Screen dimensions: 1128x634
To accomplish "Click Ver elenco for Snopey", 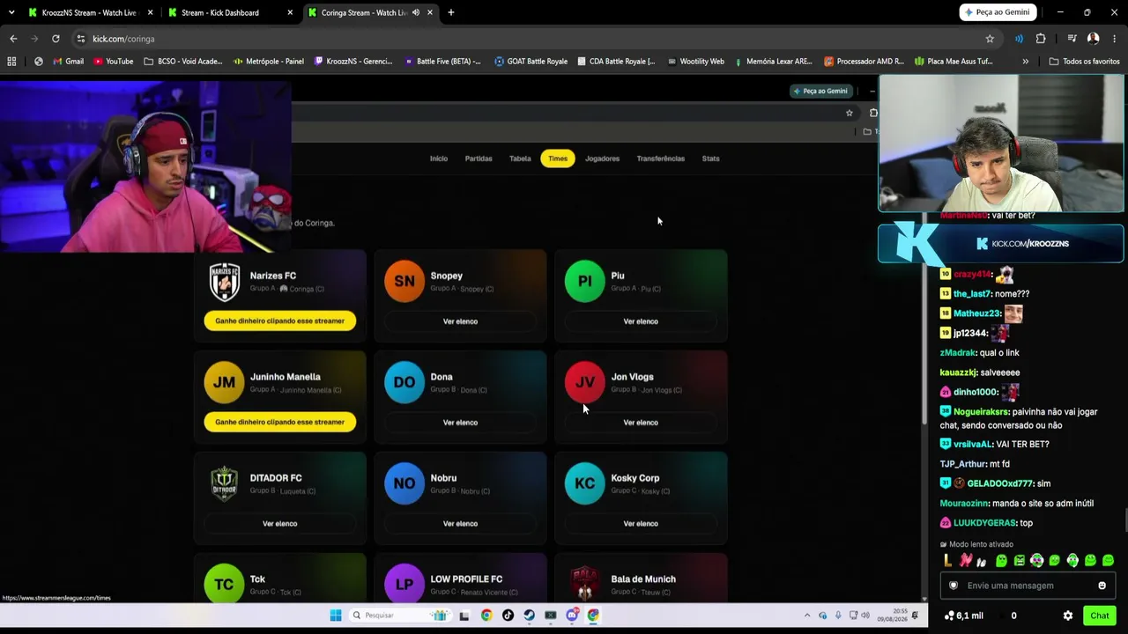I will [460, 321].
